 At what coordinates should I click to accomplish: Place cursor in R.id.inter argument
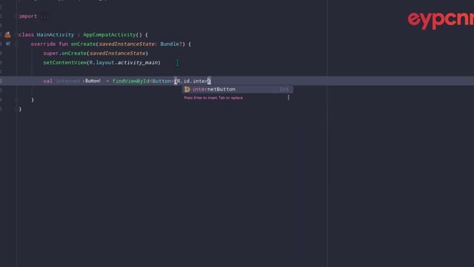click(193, 81)
